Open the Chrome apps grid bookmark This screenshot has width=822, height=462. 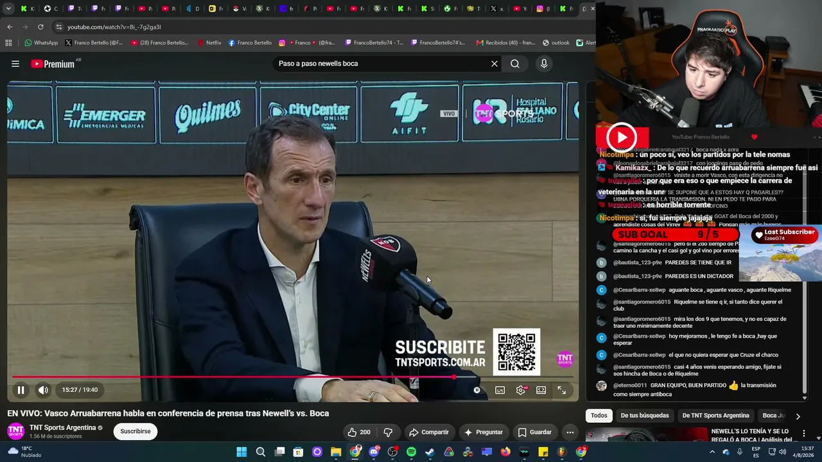[x=8, y=43]
